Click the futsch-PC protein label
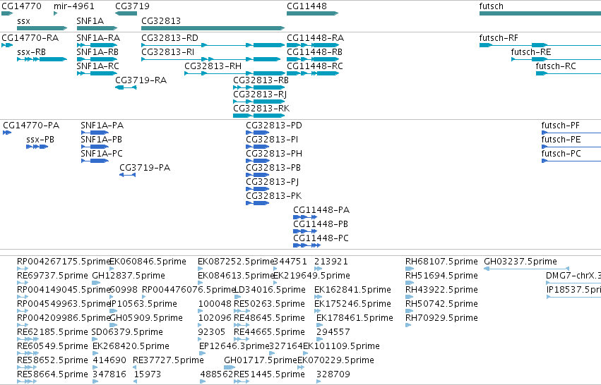Image resolution: width=601 pixels, height=385 pixels. pyautogui.click(x=561, y=154)
